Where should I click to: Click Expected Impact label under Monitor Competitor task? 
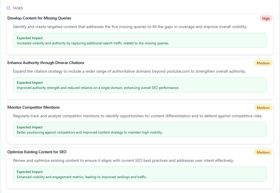tap(30, 127)
